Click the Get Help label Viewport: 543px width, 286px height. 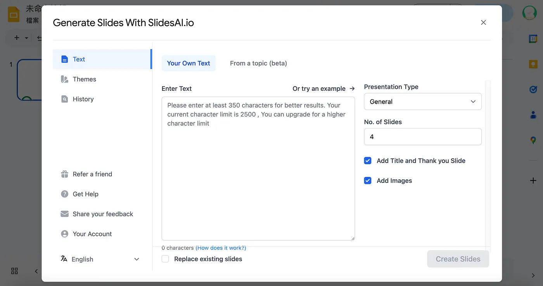tap(85, 194)
